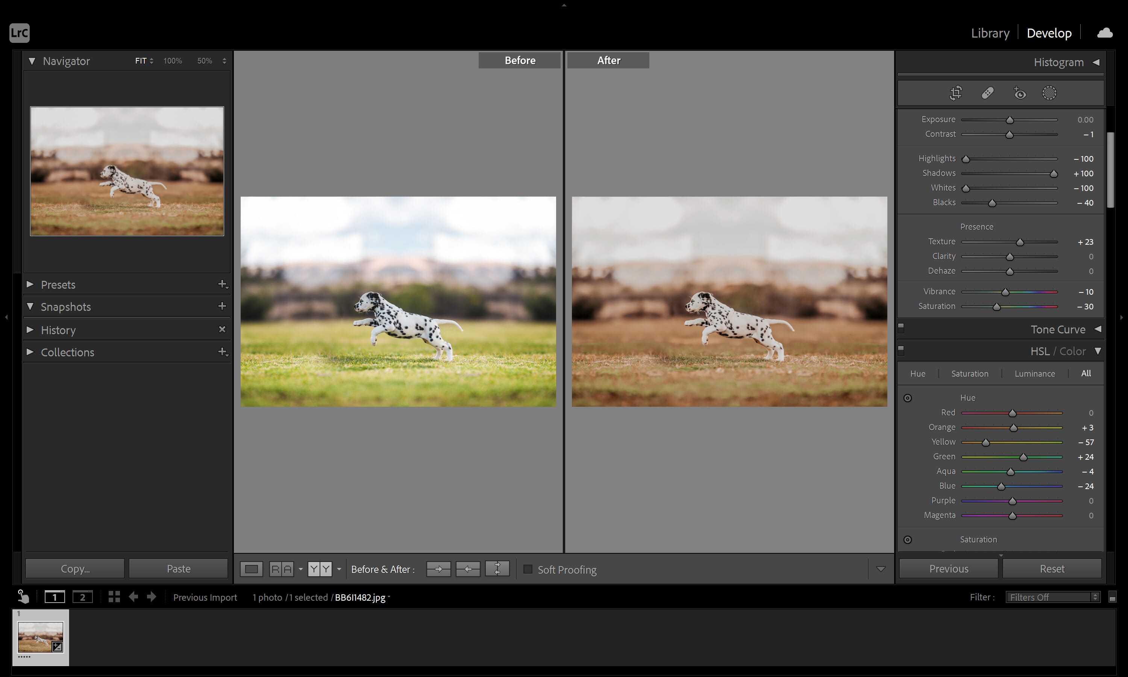This screenshot has width=1128, height=677.
Task: Collapse the Navigator panel
Action: tap(32, 61)
